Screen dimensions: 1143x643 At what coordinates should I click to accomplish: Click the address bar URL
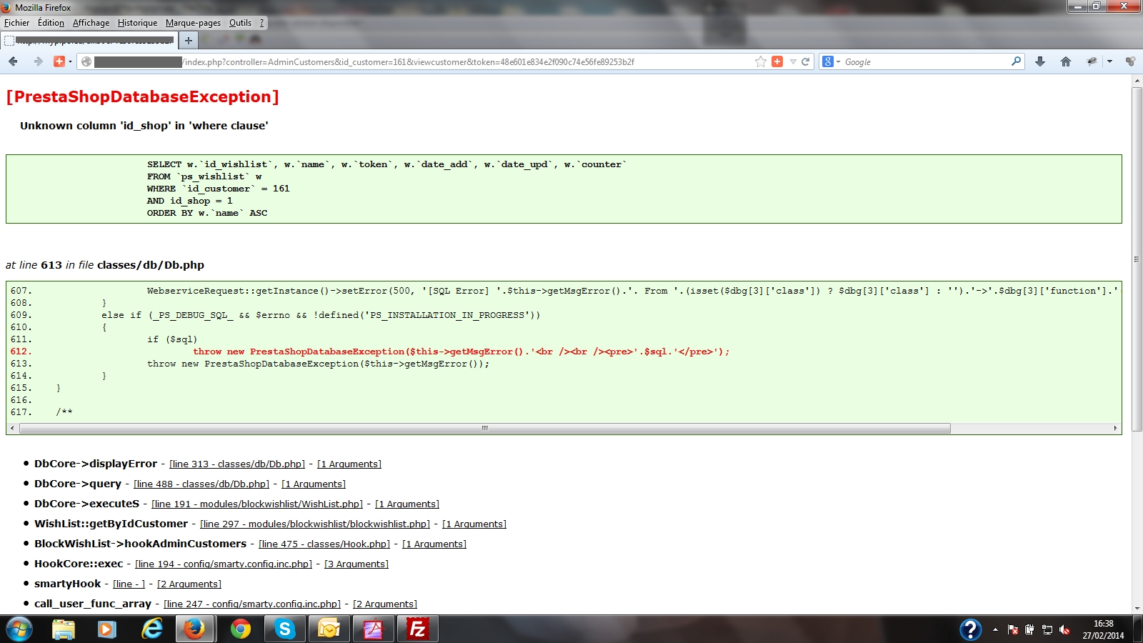click(x=409, y=62)
